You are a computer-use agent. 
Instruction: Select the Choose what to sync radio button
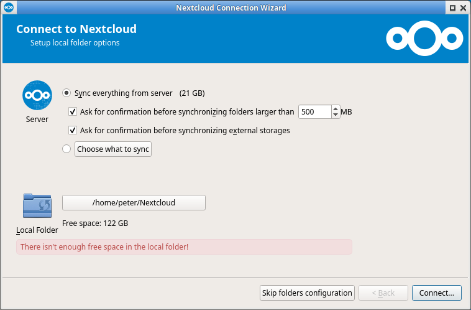coord(66,149)
